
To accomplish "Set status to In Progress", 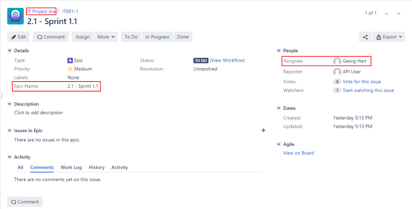I will point(157,37).
